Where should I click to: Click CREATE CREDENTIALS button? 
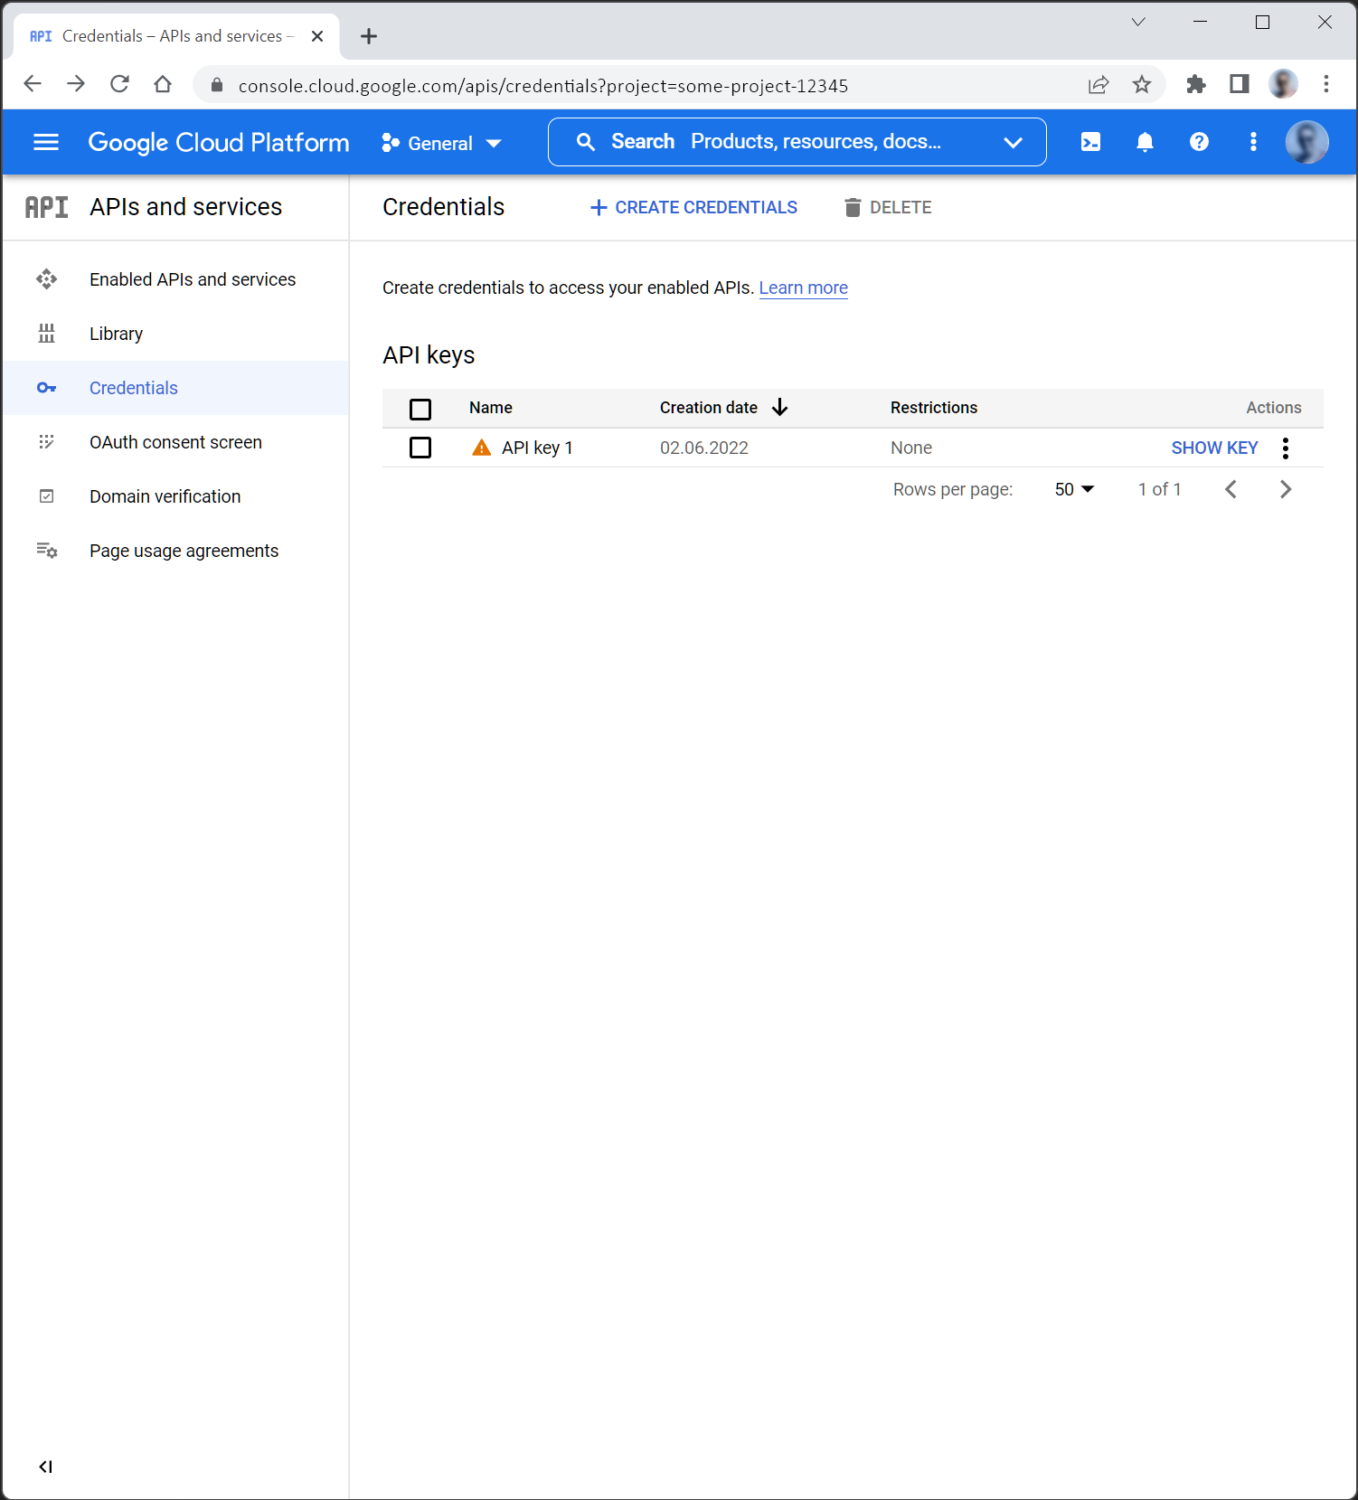[x=693, y=207]
